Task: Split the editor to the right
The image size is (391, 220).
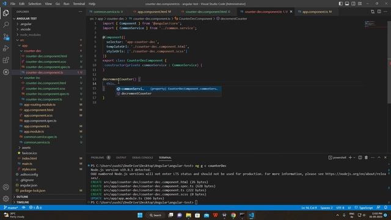Action: point(379,12)
